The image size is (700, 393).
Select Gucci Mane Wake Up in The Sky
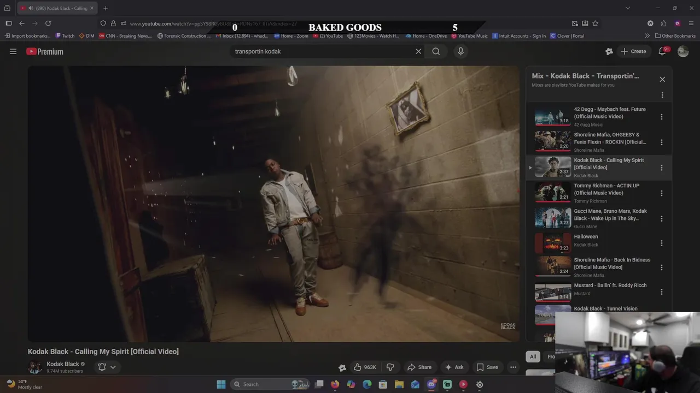610,215
